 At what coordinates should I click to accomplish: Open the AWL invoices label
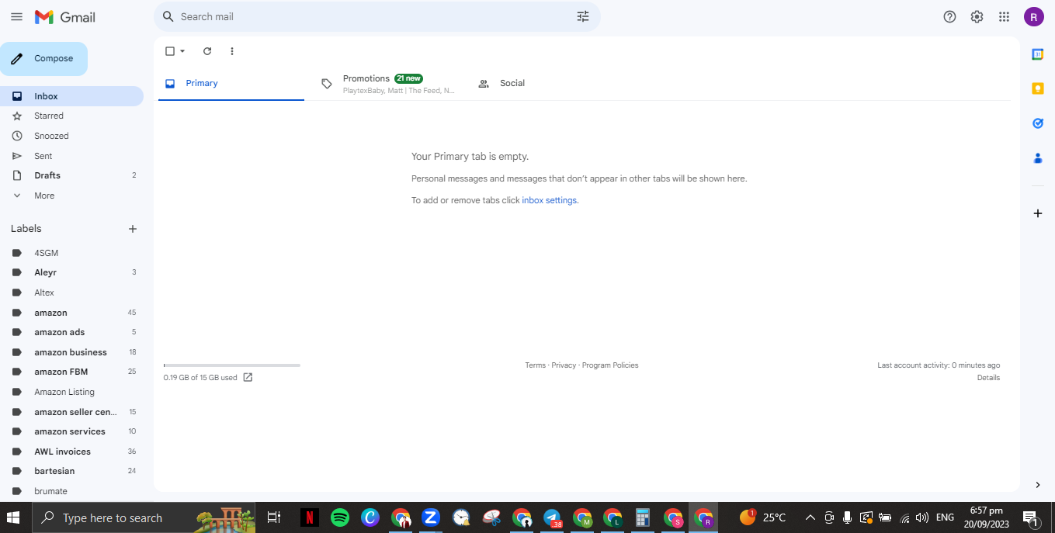[x=71, y=452]
